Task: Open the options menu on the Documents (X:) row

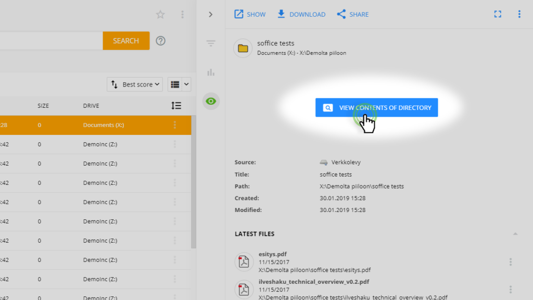Action: click(x=176, y=125)
